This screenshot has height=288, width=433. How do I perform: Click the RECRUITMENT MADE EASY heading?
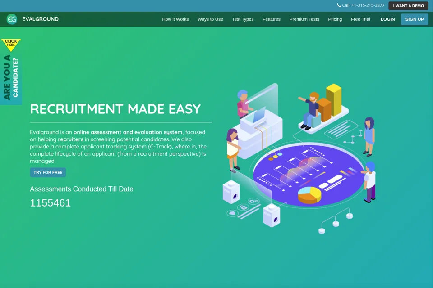(x=115, y=109)
